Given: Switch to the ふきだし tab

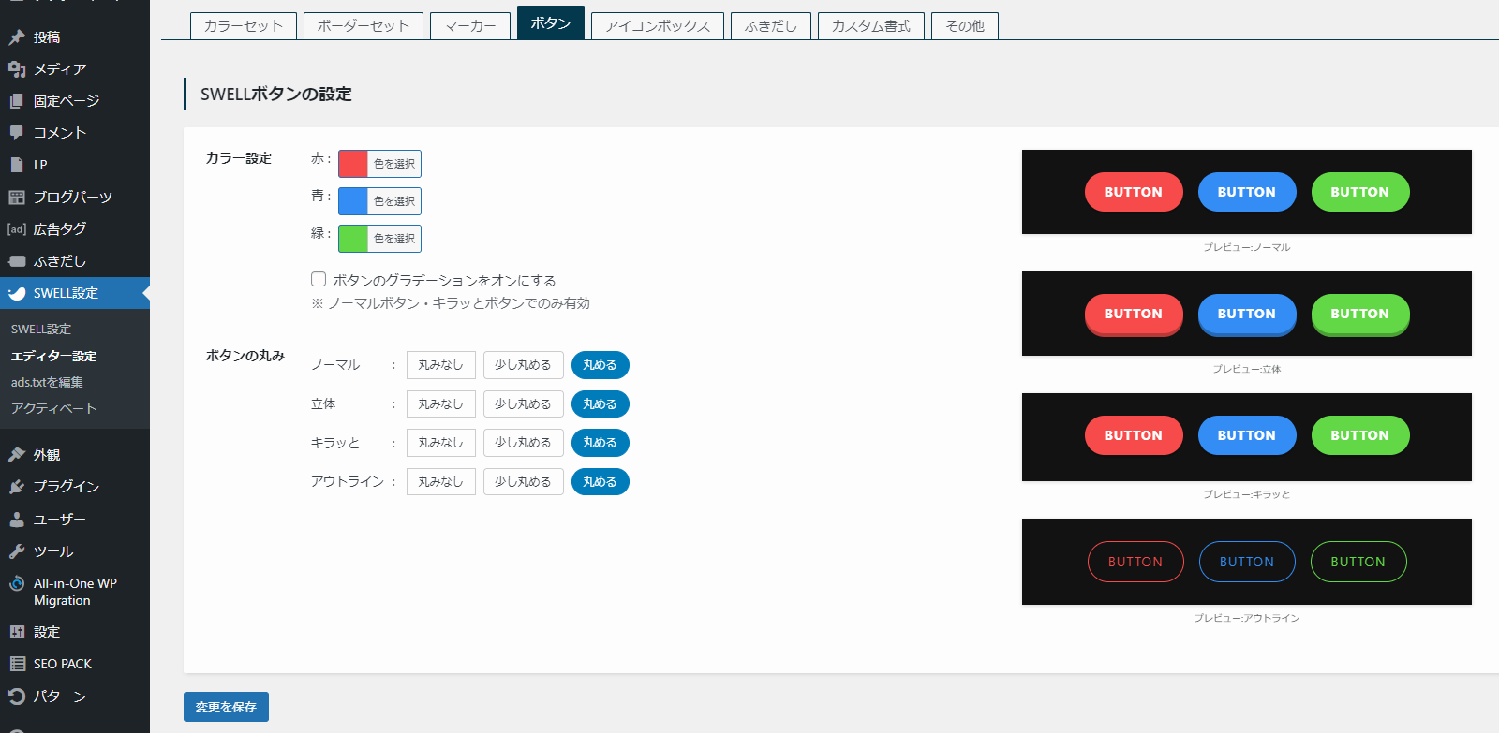Looking at the screenshot, I should [x=771, y=26].
